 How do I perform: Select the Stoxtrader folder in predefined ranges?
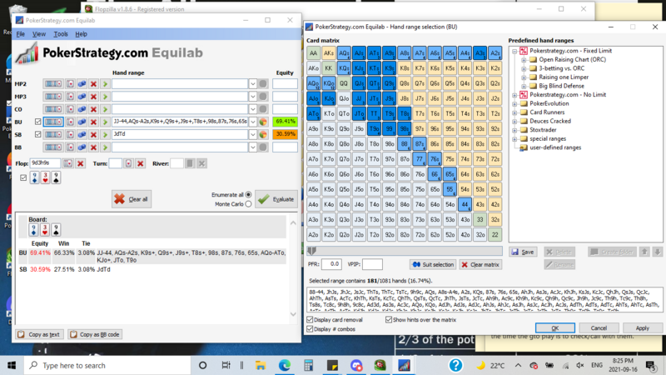point(543,130)
